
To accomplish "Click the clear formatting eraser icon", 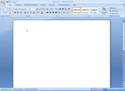I will pos(43,9).
